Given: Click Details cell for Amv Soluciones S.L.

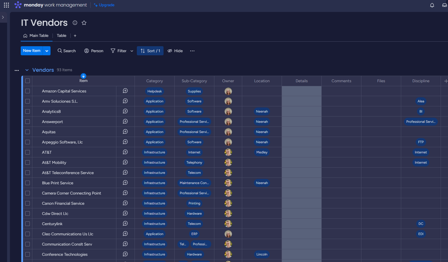Looking at the screenshot, I should (302, 101).
